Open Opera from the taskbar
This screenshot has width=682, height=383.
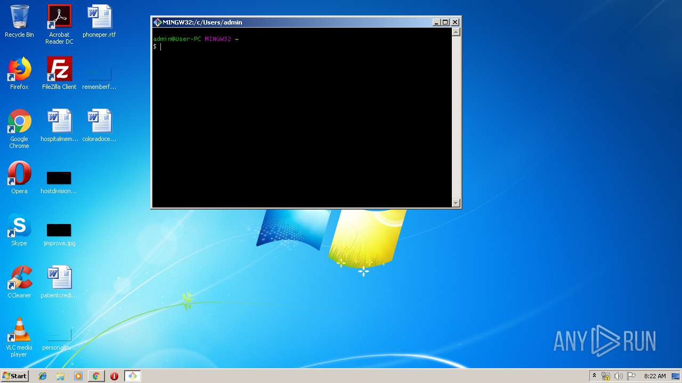tap(114, 376)
